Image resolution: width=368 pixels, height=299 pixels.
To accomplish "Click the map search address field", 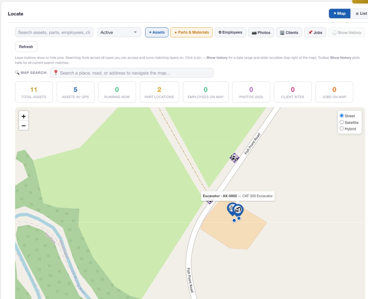I will pyautogui.click(x=132, y=73).
